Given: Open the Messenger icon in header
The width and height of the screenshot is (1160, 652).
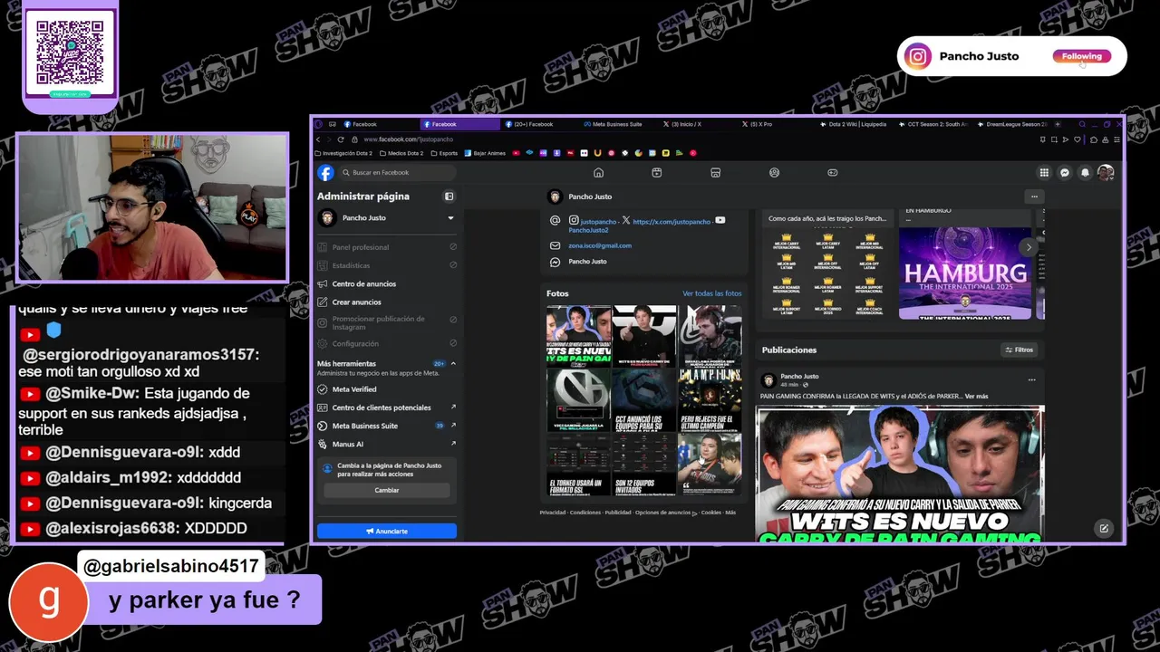Looking at the screenshot, I should point(1065,172).
